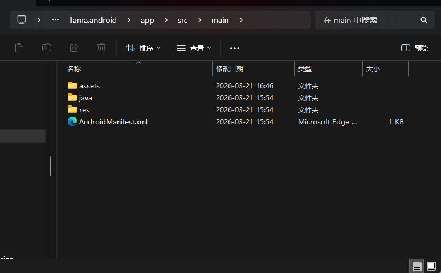Click the search box for main
Screen dimensions: 441x273
point(375,20)
